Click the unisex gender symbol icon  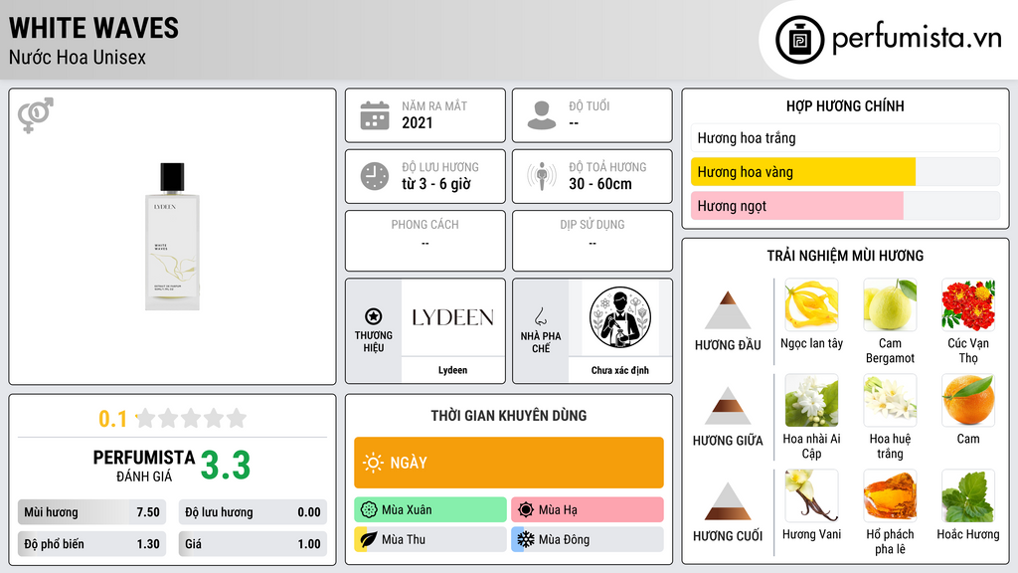(x=36, y=115)
